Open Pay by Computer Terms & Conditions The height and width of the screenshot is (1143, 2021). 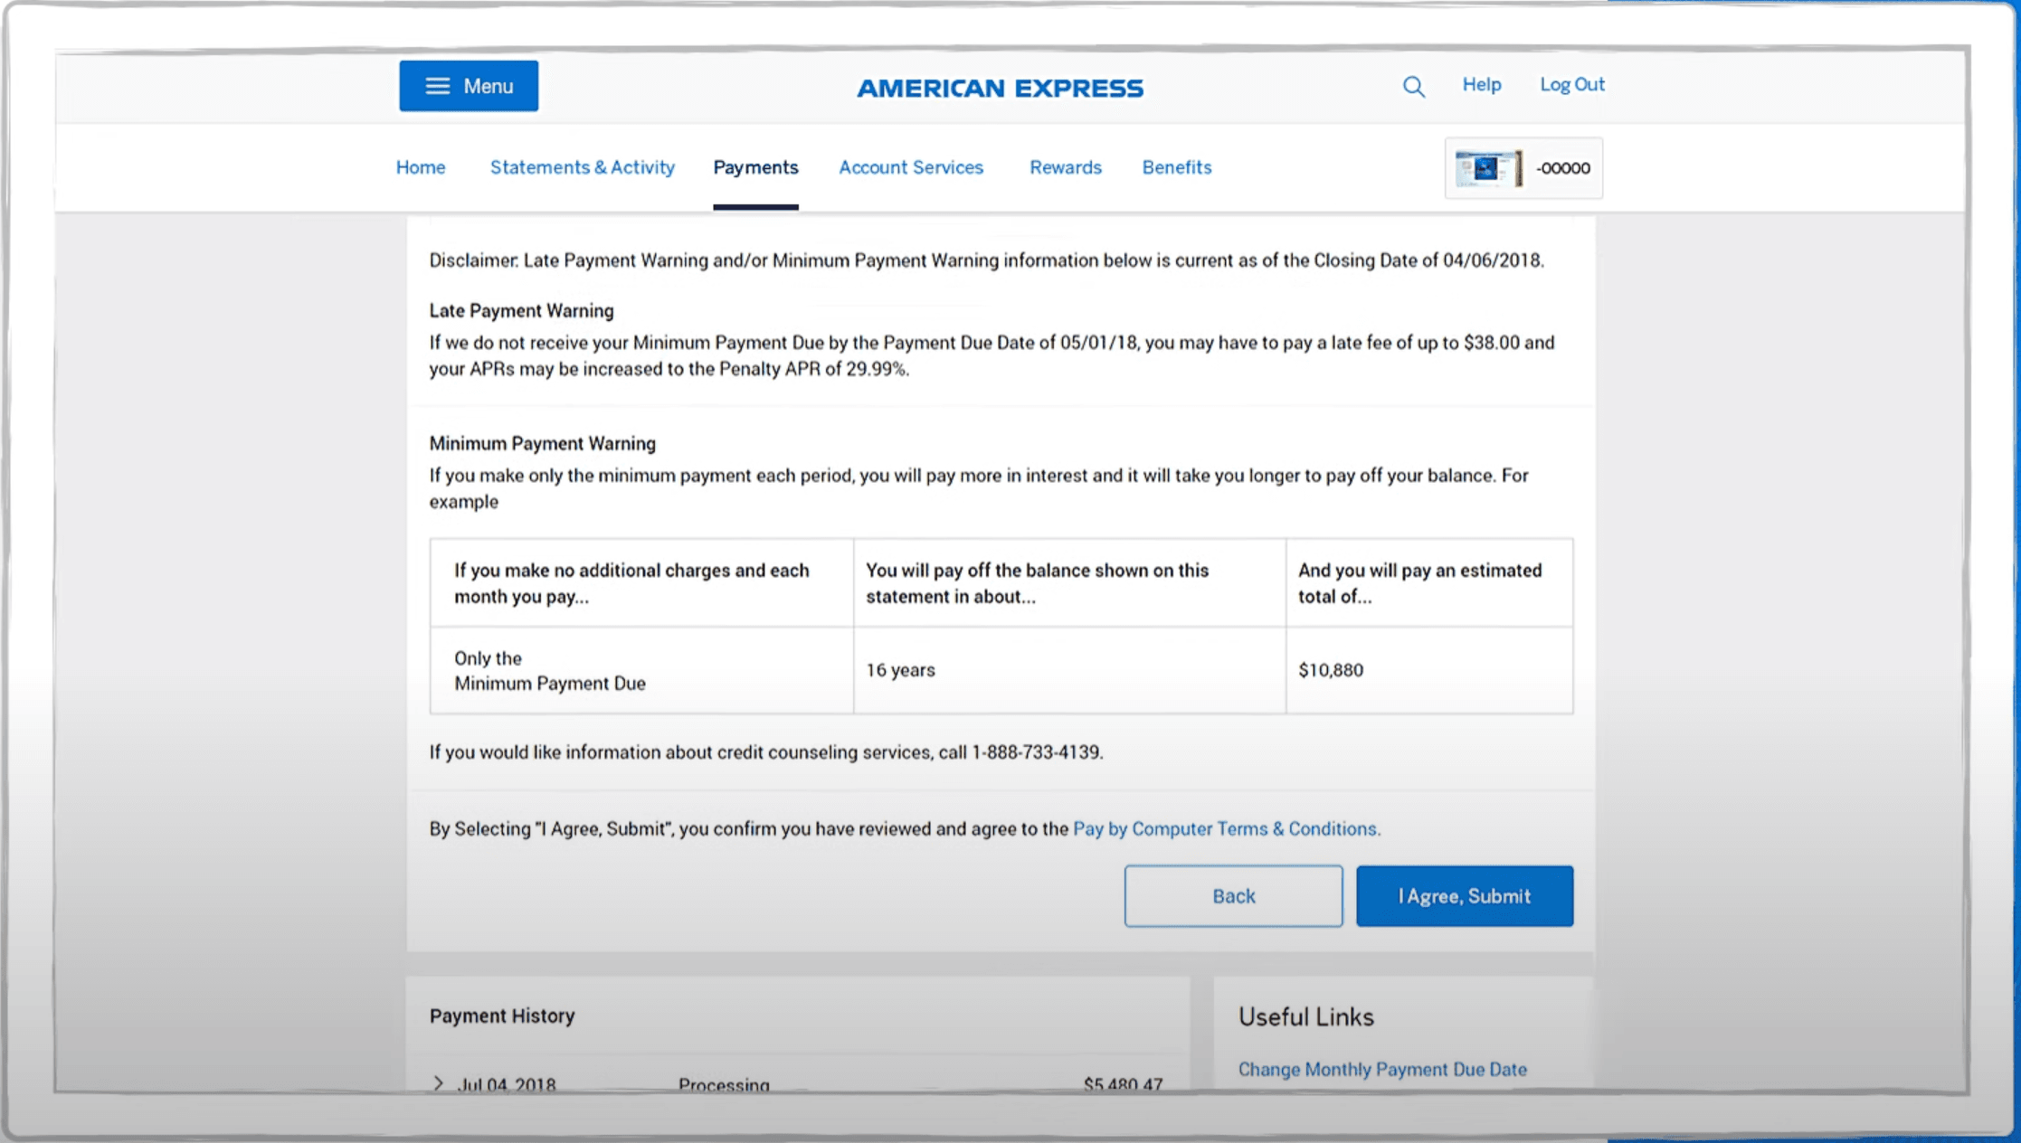coord(1226,828)
